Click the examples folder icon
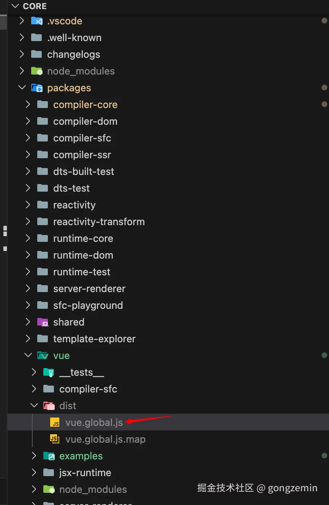 49,456
